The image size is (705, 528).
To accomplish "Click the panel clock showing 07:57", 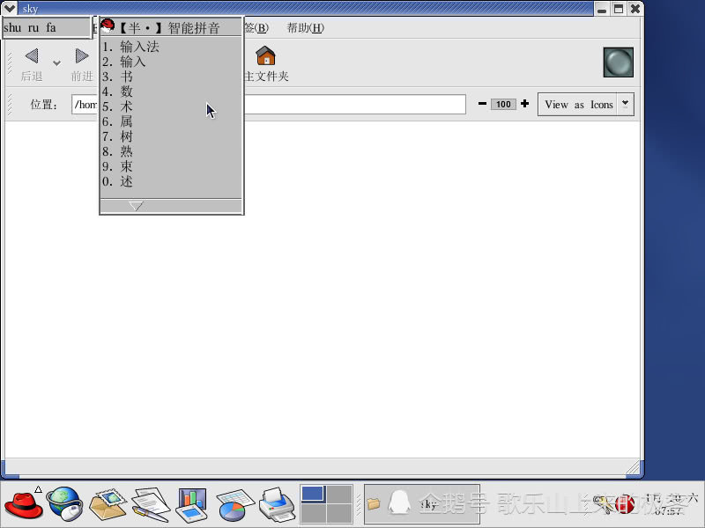I will pos(670,504).
